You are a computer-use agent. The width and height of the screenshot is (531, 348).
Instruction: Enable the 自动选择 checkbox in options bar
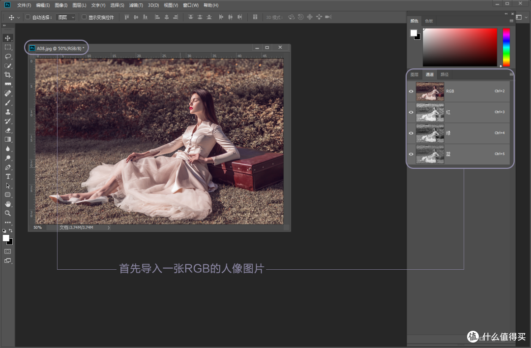pos(28,16)
